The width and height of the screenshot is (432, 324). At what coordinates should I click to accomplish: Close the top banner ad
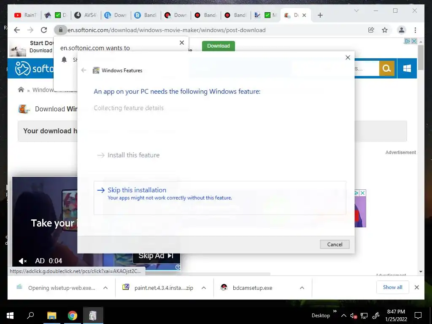[414, 41]
